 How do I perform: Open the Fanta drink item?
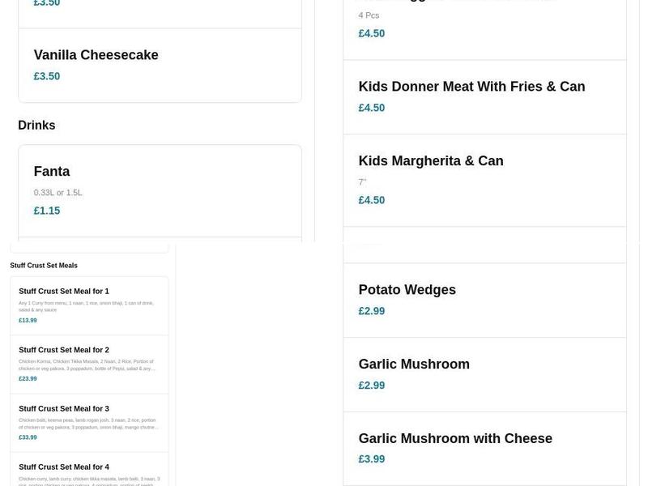click(52, 172)
